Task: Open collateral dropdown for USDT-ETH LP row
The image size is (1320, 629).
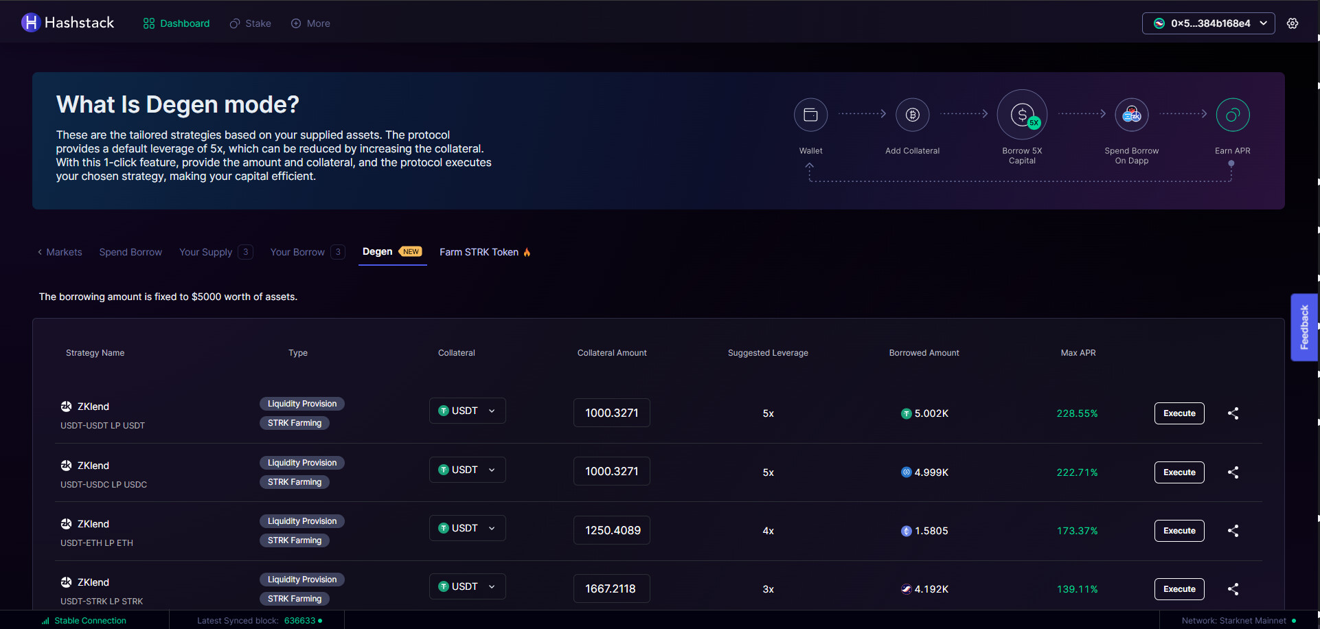Action: (x=468, y=528)
